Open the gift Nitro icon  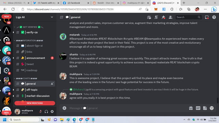[191, 108]
